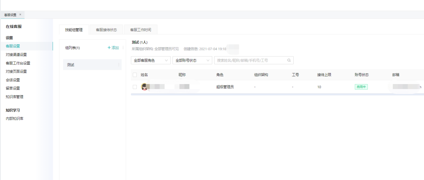Click the 在线客服 sidebar heading
Screen dimensions: 424x180
coord(14,27)
